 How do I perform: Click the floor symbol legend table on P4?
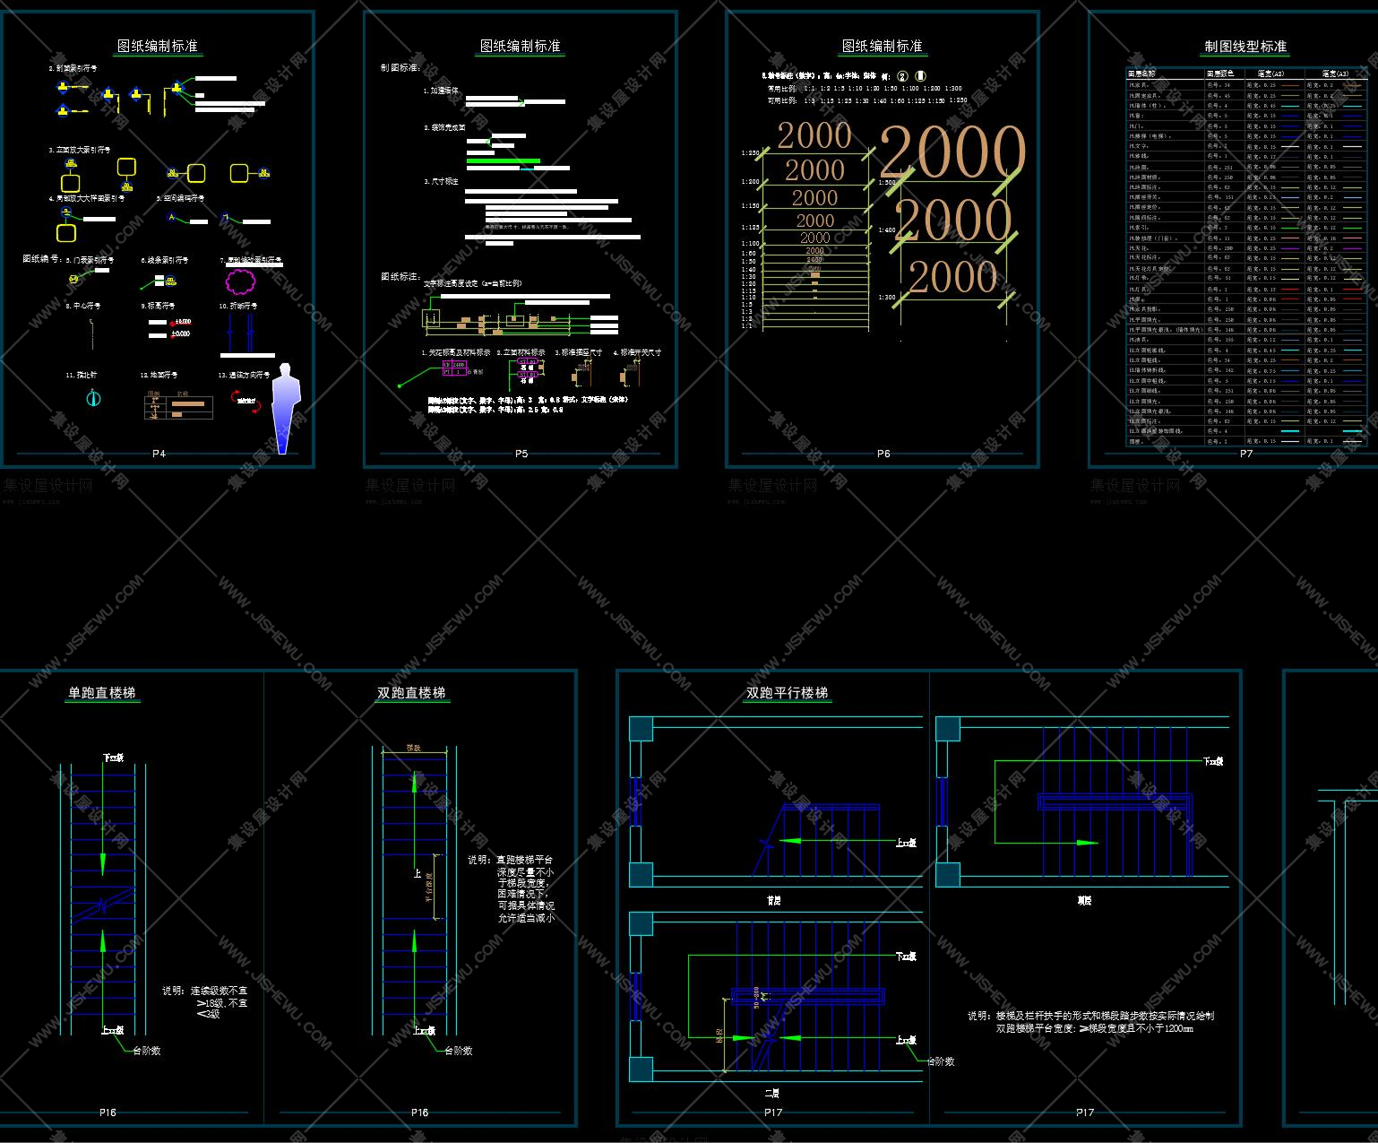coord(179,405)
